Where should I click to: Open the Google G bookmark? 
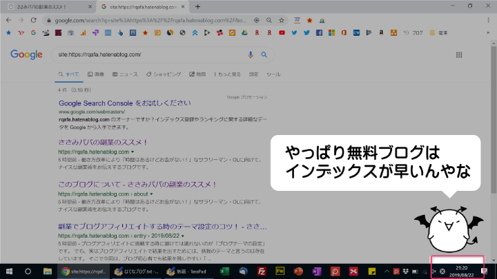(33, 32)
